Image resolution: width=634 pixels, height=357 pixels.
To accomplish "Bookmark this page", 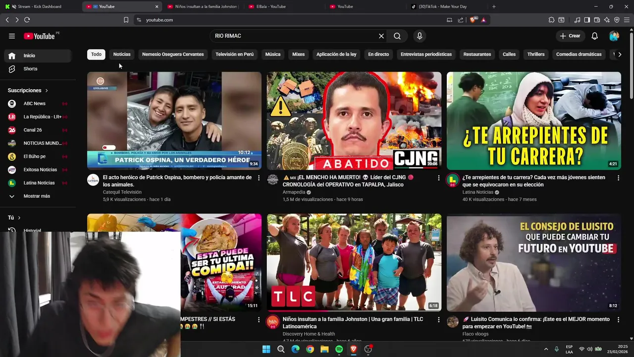I will (x=126, y=20).
